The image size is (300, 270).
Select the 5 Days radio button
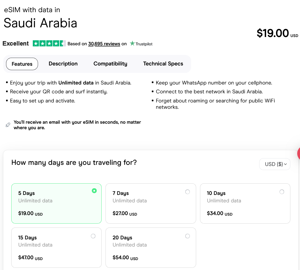[x=94, y=191]
